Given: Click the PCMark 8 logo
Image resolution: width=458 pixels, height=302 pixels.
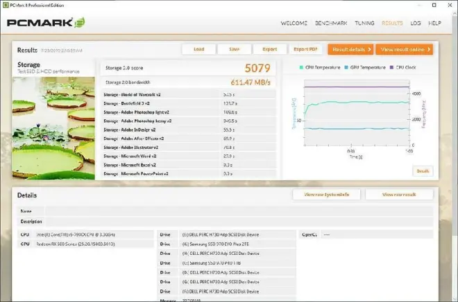Looking at the screenshot, I should [x=46, y=22].
